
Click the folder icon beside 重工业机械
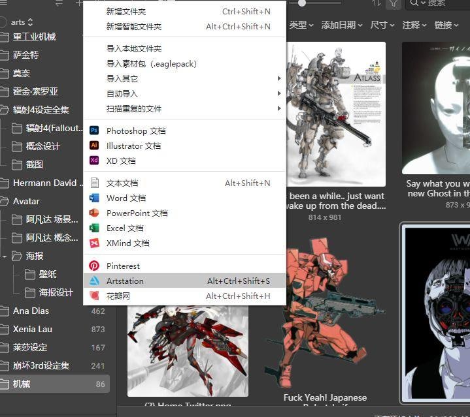[4, 37]
